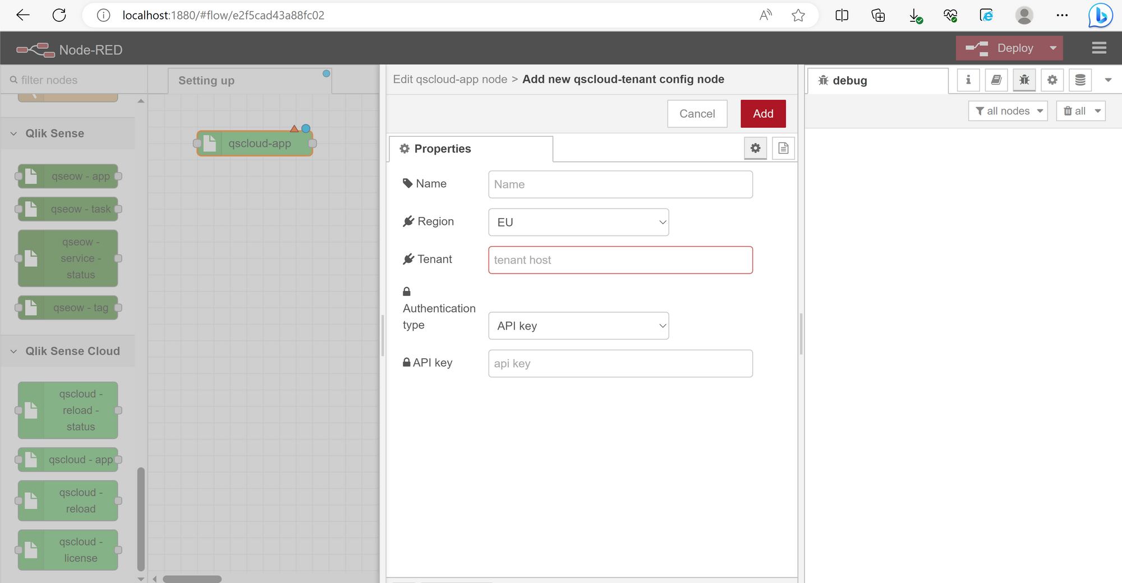Image resolution: width=1122 pixels, height=583 pixels.
Task: Open Internet Explorer mode icon
Action: tap(986, 15)
